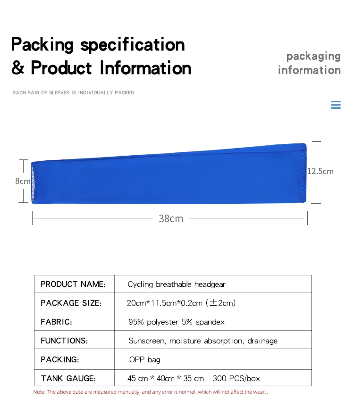Select the "OPP bag" packing value
Viewport: 354px width, 408px height.
click(x=145, y=359)
